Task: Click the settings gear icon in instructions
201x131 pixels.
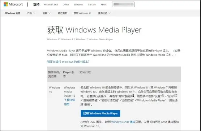Action: tap(163, 96)
